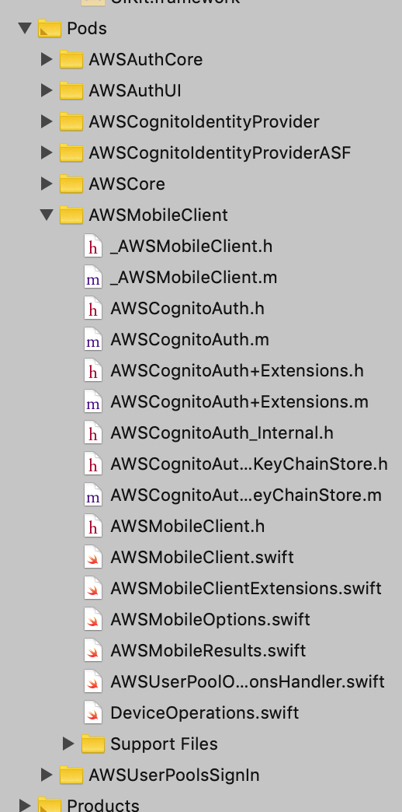Click the DeviceOperations.swift file icon
The height and width of the screenshot is (812, 402).
(93, 712)
